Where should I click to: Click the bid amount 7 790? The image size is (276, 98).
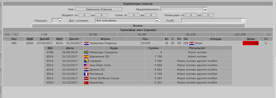(x=158, y=57)
